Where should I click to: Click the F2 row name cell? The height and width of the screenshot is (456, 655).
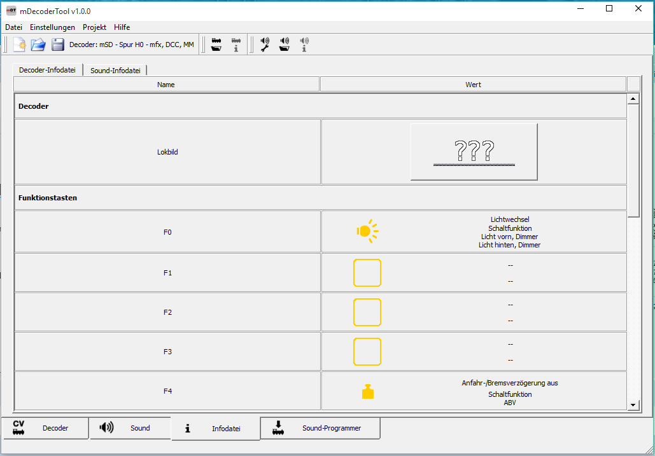click(167, 312)
